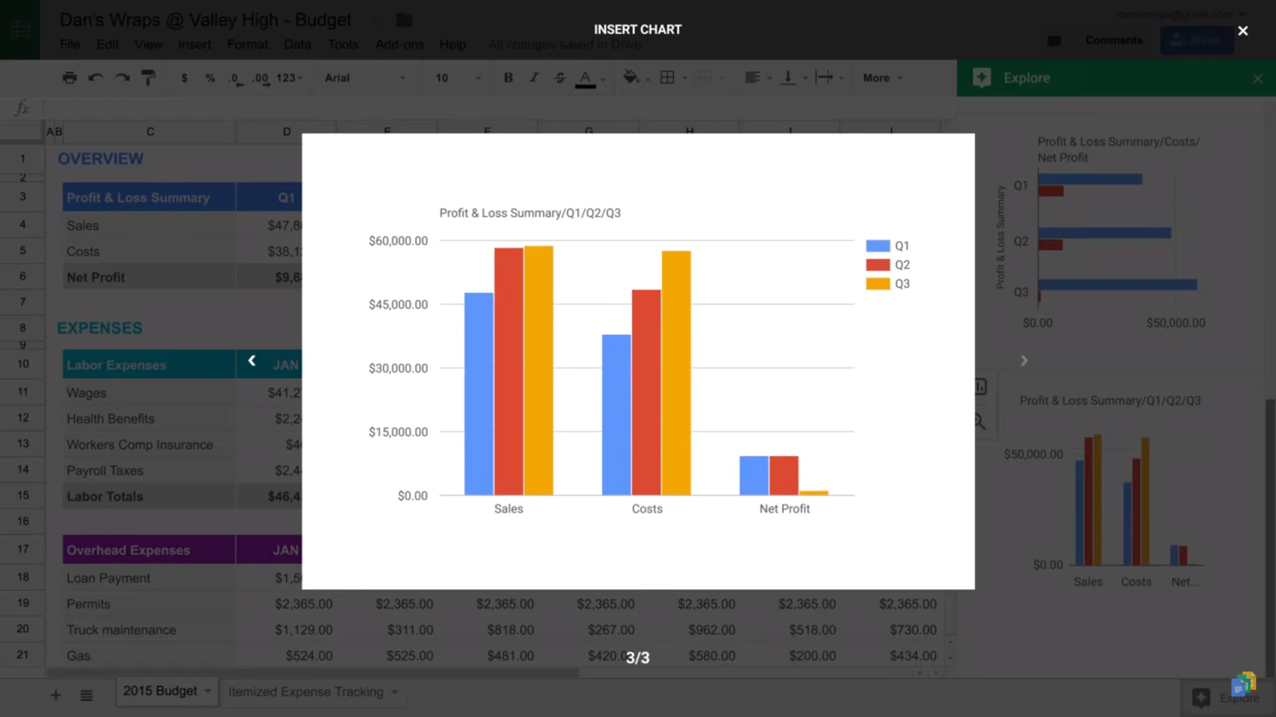The image size is (1276, 717).
Task: Click the Redo icon
Action: [x=122, y=78]
